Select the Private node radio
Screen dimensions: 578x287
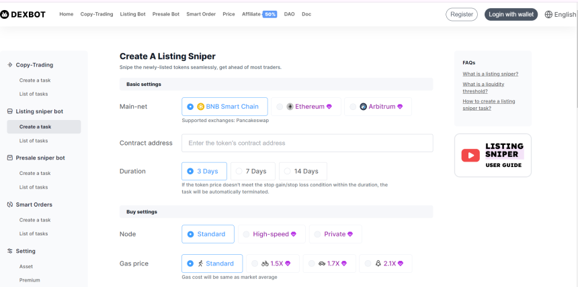(317, 234)
